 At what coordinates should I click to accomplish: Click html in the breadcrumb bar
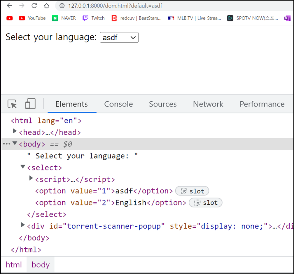tap(14, 265)
